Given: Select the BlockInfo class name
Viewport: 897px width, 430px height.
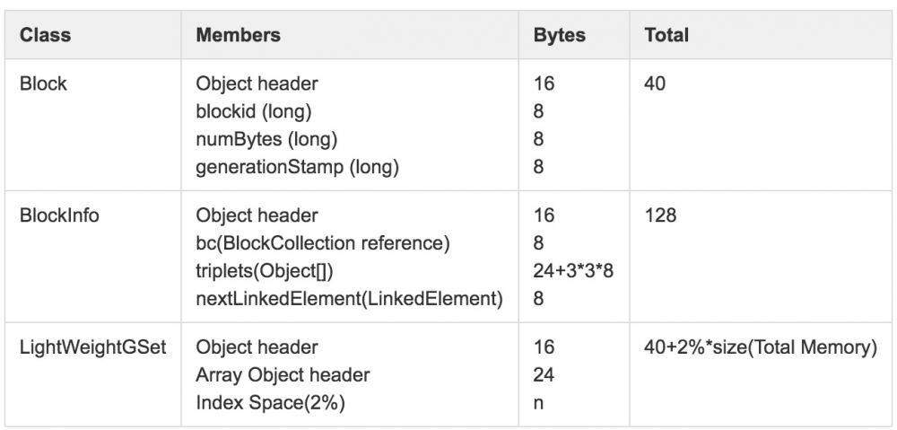Looking at the screenshot, I should click(x=59, y=215).
